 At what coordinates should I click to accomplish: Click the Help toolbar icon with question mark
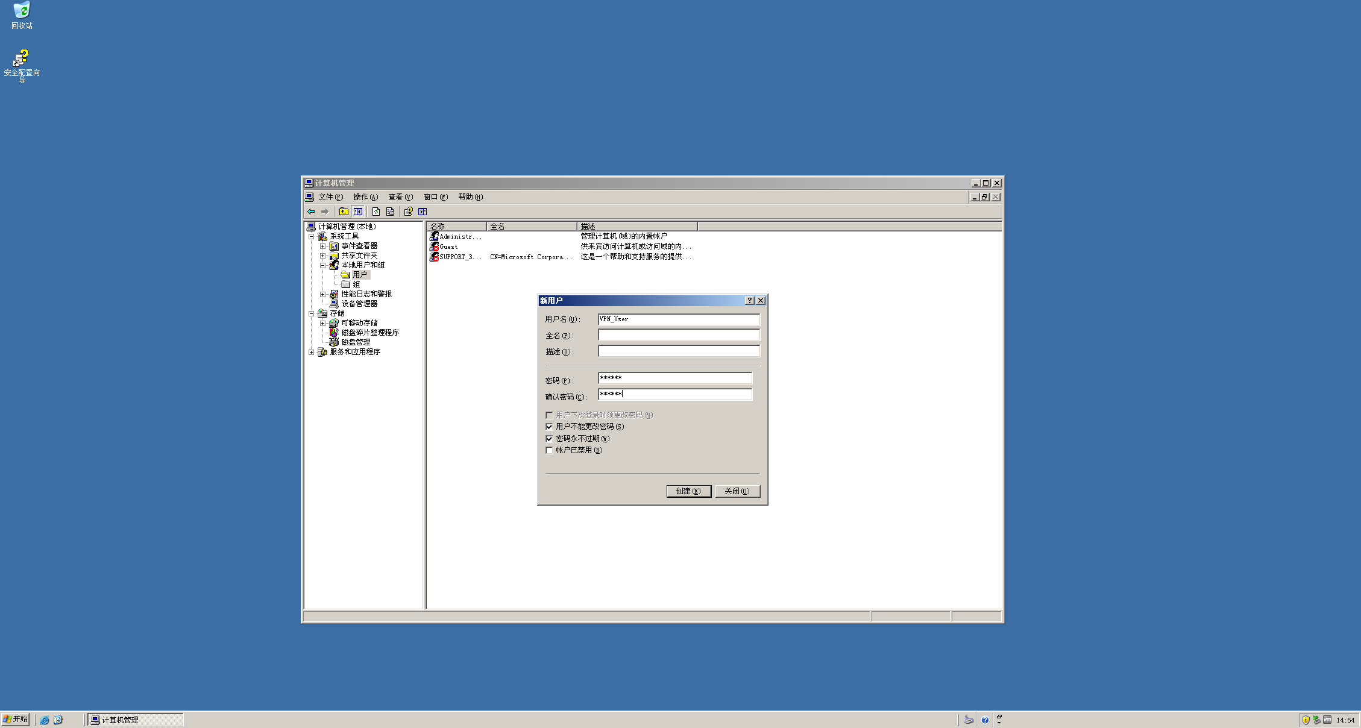point(408,212)
